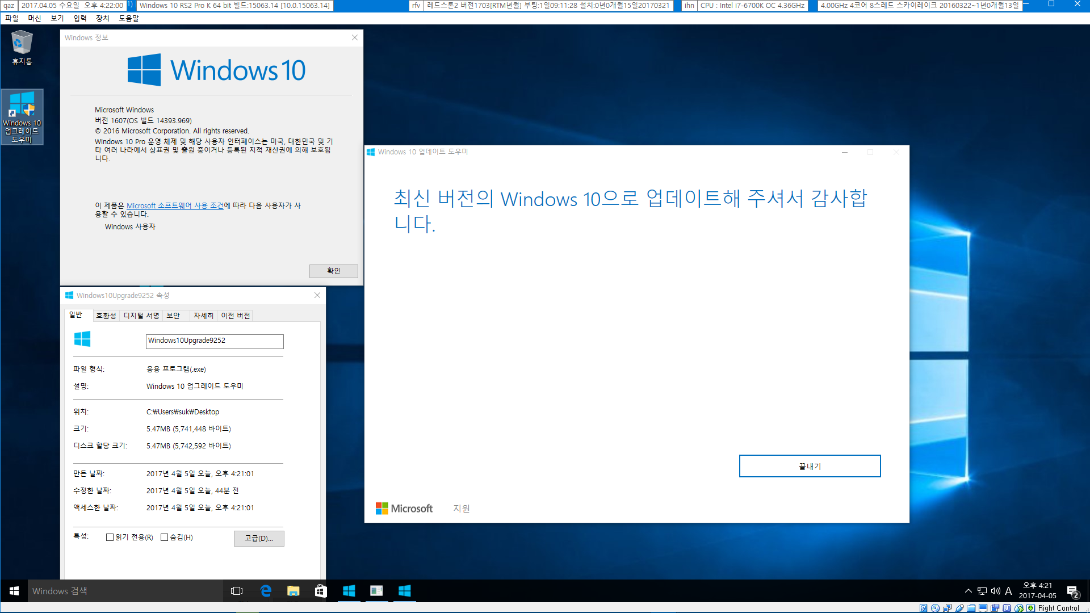This screenshot has height=613, width=1090.
Task: Switch to the winver taskbar window icon
Action: coord(376,591)
